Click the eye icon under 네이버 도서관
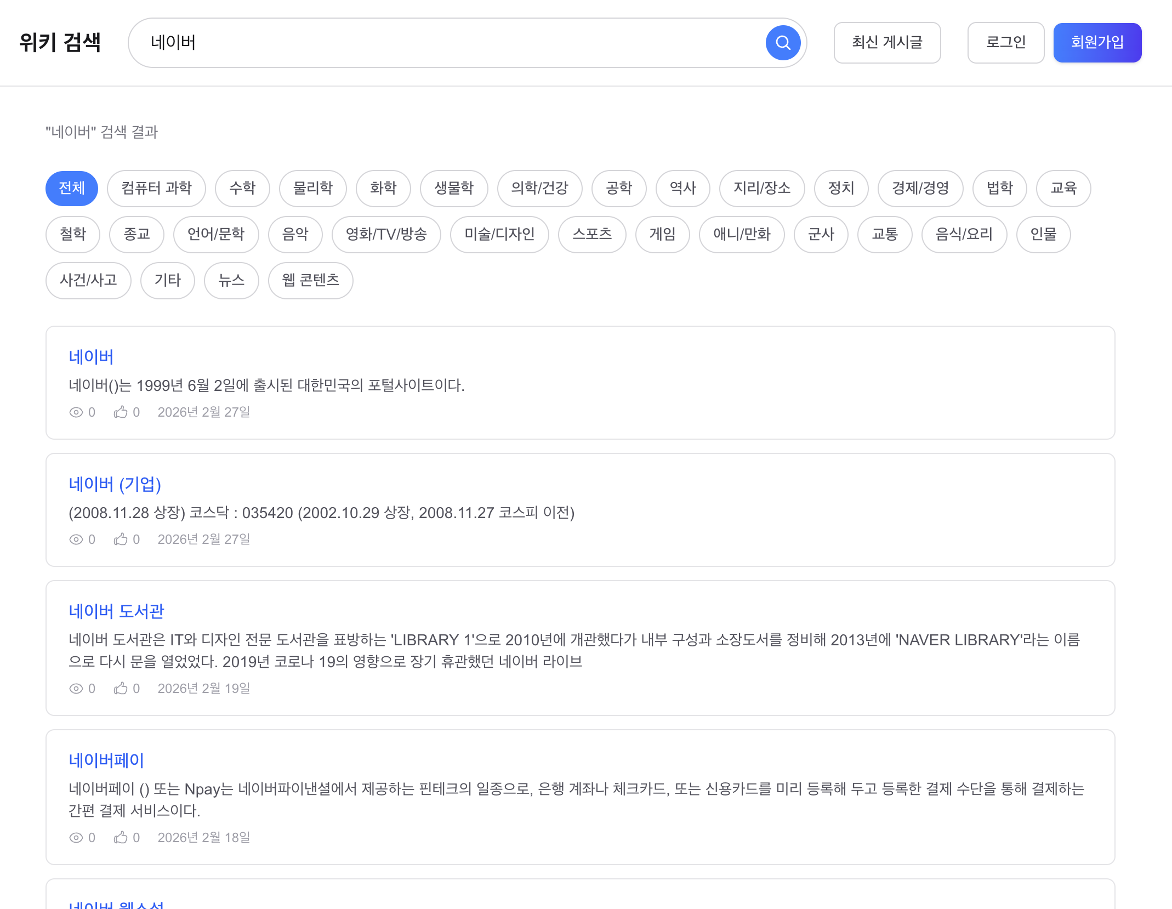 (76, 689)
